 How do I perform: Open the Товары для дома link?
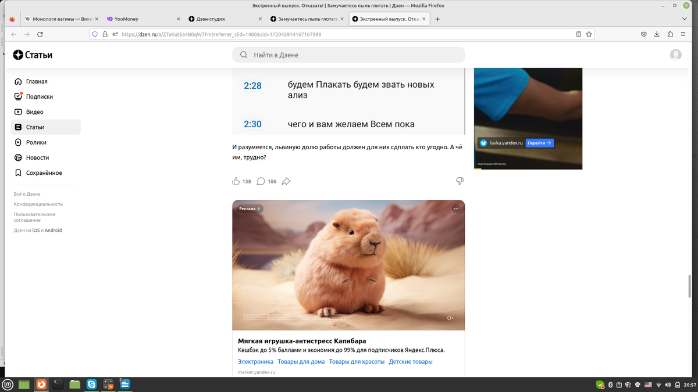tap(301, 362)
